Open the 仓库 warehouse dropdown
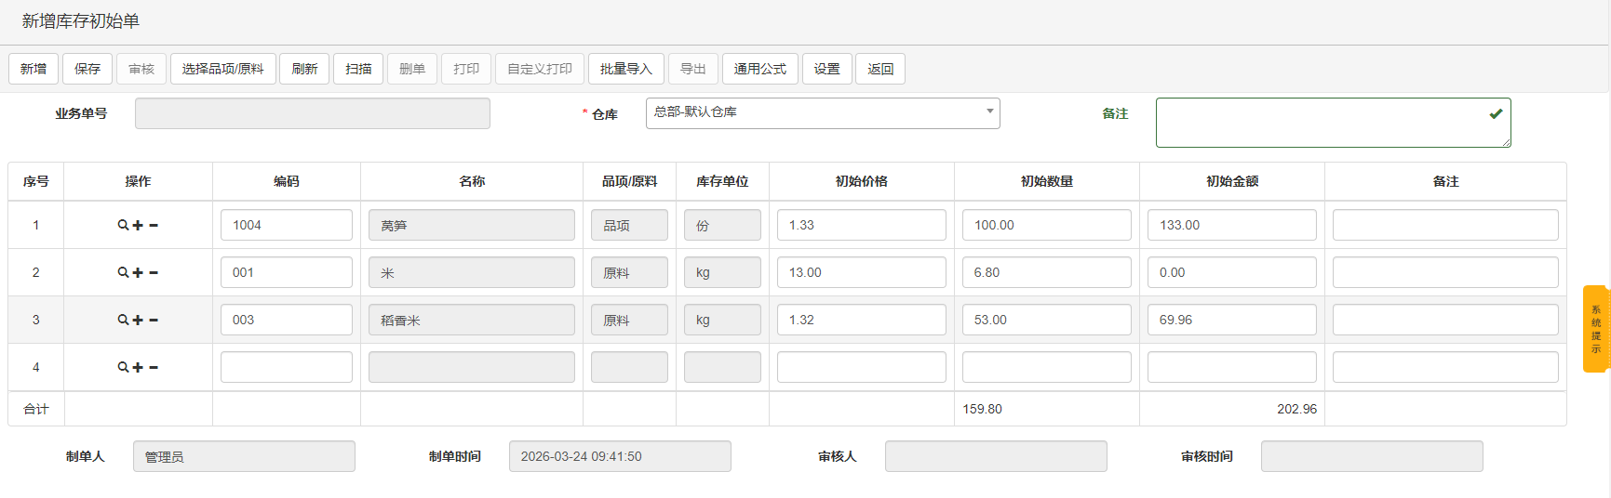This screenshot has width=1611, height=498. tap(822, 112)
